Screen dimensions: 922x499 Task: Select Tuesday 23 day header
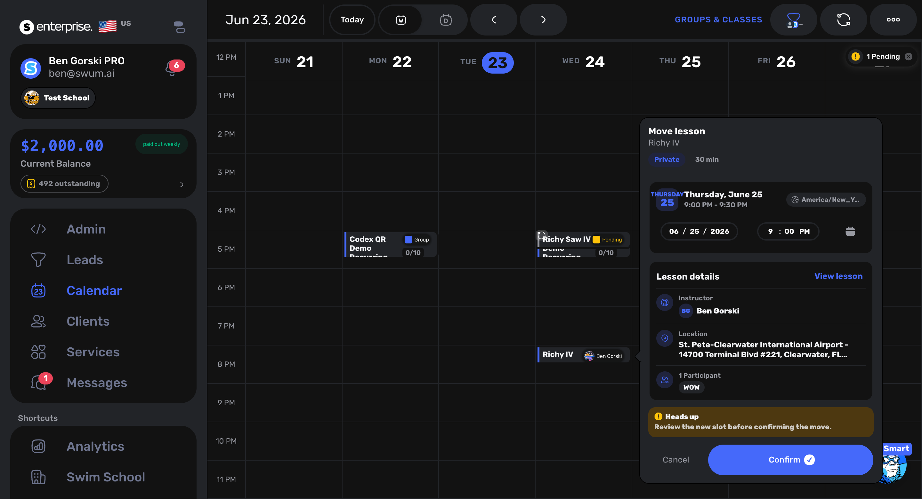(x=487, y=63)
